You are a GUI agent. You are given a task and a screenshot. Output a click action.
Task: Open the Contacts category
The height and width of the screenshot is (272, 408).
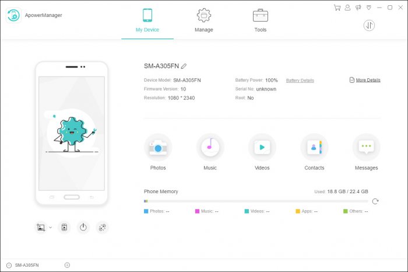click(x=314, y=152)
